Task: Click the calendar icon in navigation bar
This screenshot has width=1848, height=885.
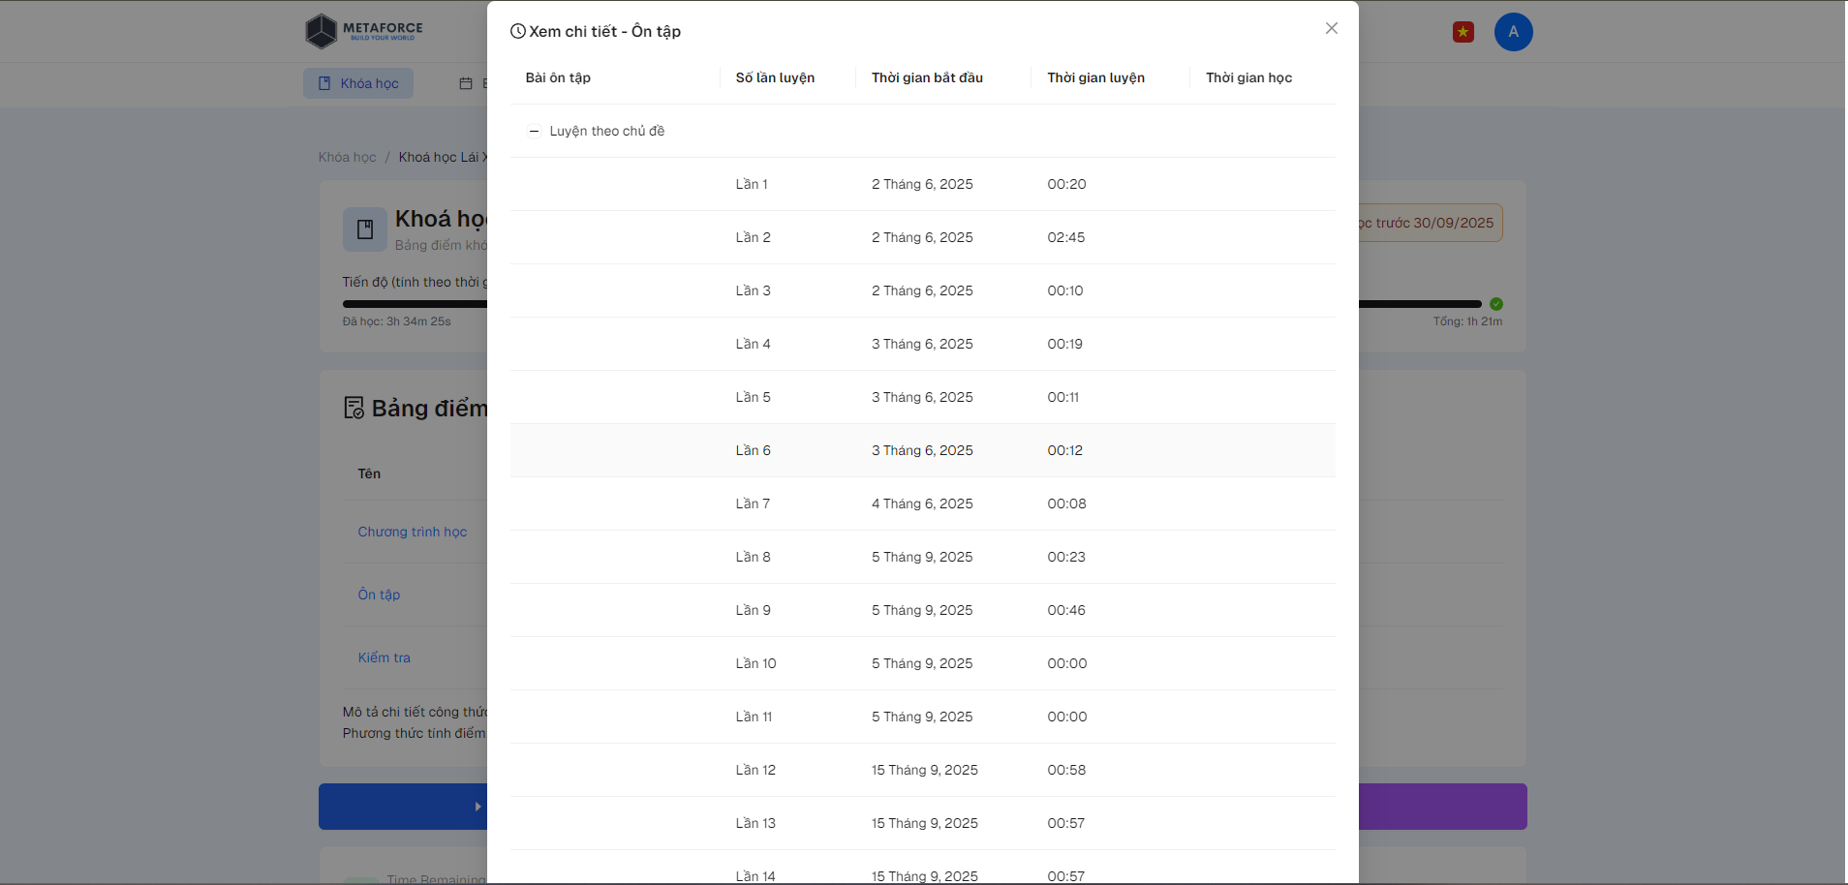Action: point(466,83)
